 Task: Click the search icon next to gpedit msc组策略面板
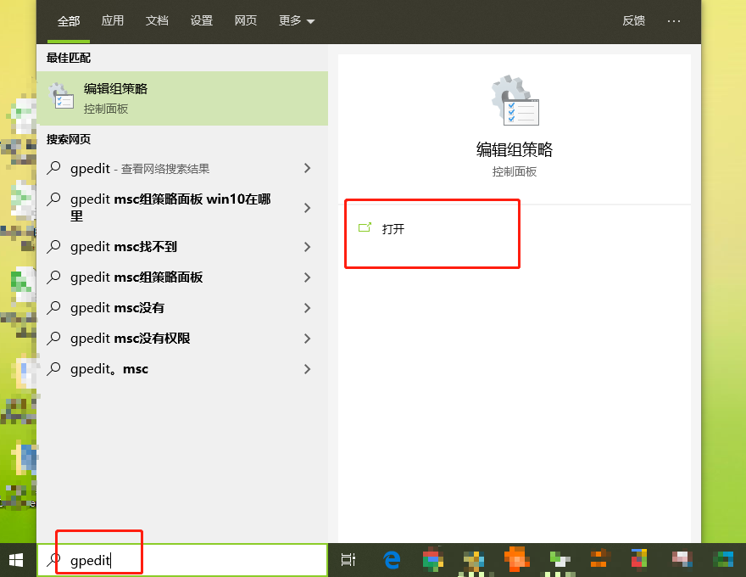click(53, 277)
